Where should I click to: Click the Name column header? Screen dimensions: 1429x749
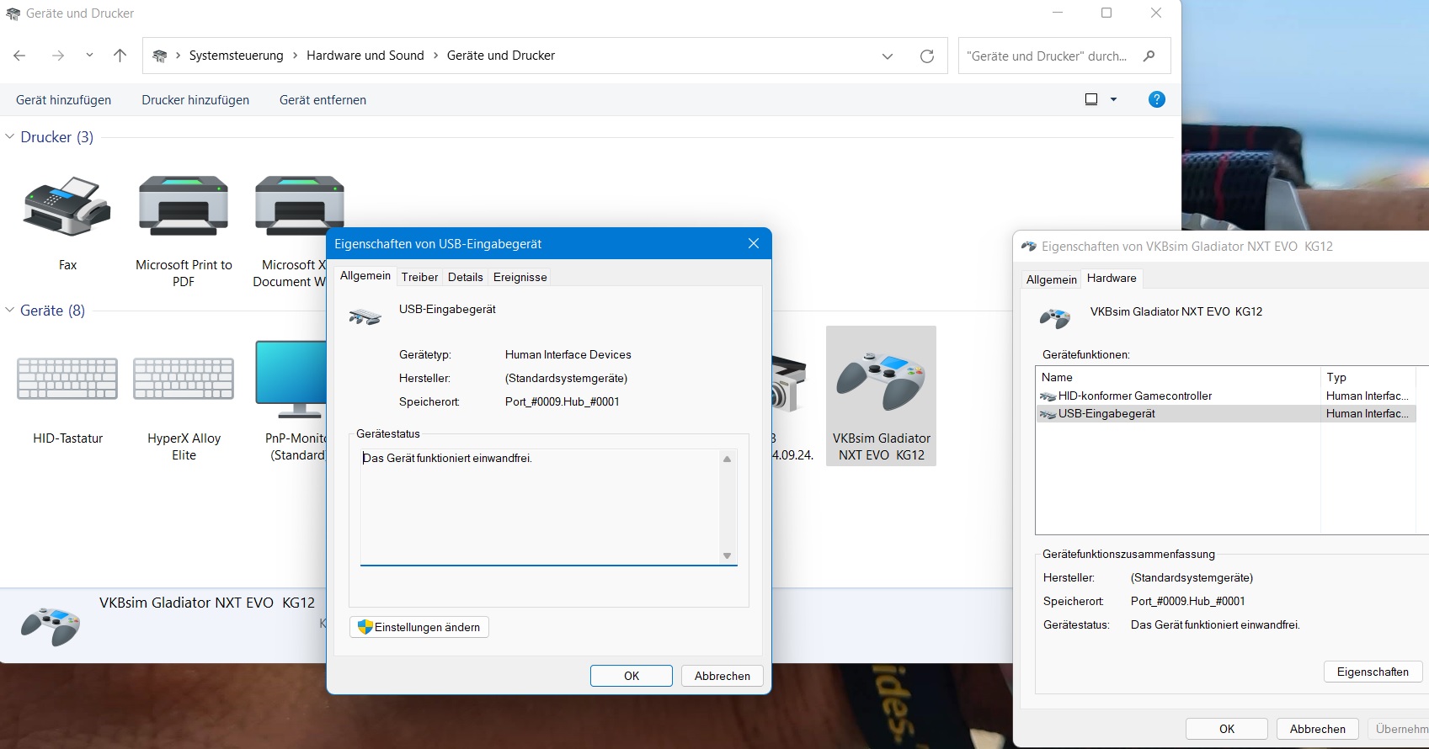(1178, 377)
